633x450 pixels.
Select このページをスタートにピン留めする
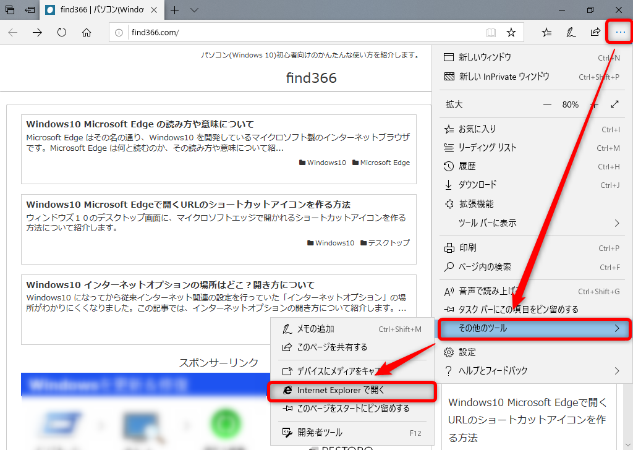[352, 409]
